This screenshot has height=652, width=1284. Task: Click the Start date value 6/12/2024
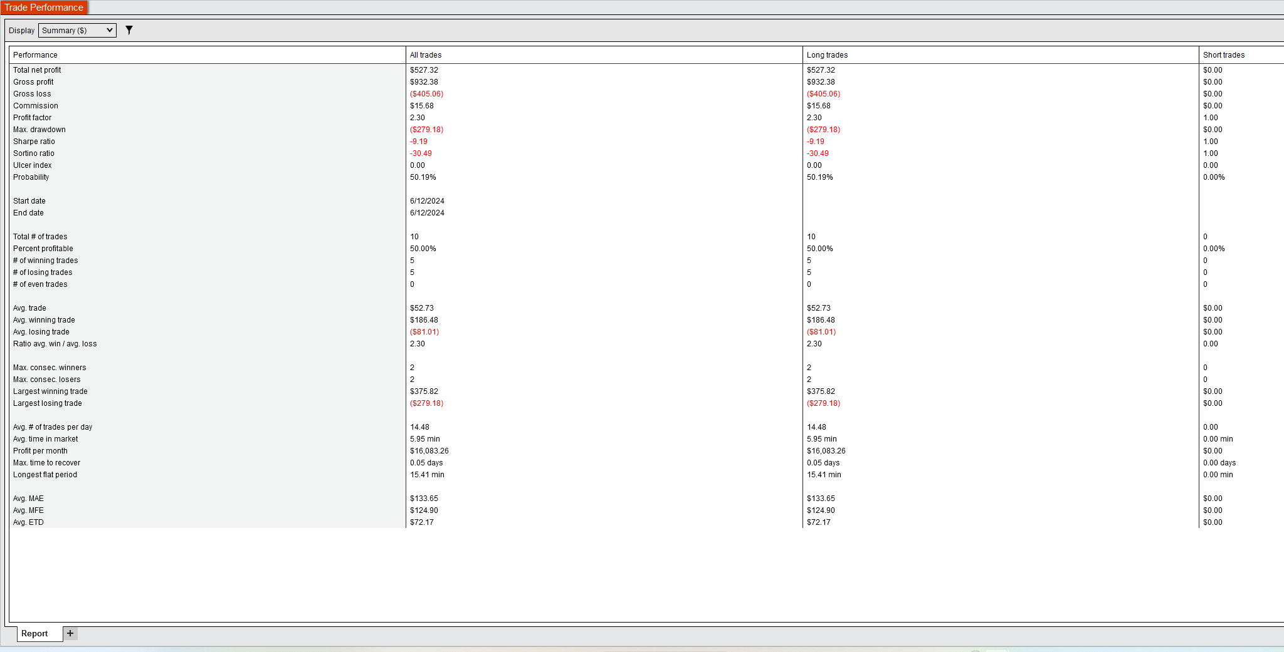(427, 201)
